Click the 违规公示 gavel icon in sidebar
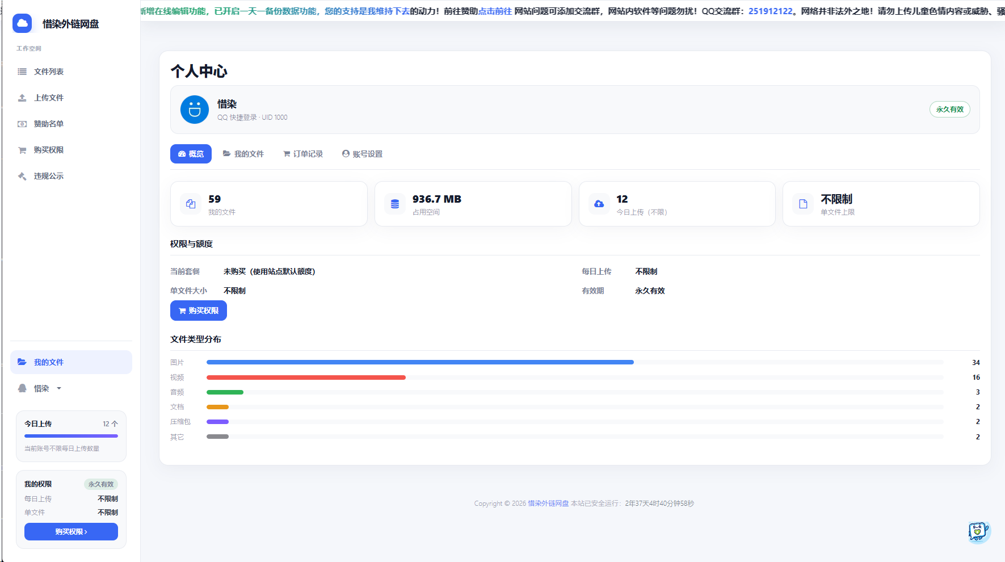The width and height of the screenshot is (1005, 562). coord(22,176)
